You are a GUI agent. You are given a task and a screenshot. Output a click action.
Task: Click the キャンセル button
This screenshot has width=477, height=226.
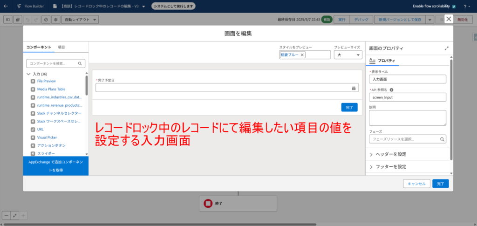pos(416,184)
